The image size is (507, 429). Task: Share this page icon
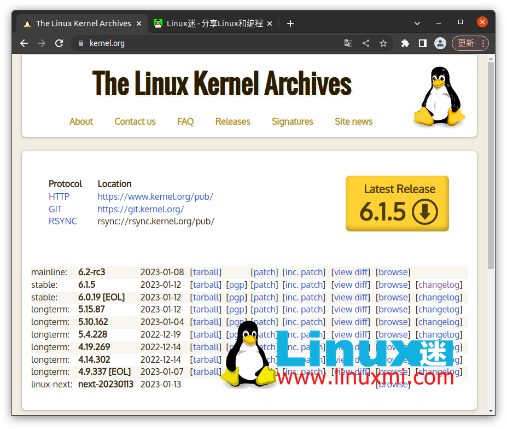click(366, 43)
